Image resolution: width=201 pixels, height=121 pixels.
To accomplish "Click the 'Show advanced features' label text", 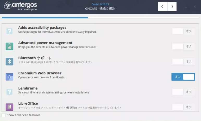I will (23, 115).
